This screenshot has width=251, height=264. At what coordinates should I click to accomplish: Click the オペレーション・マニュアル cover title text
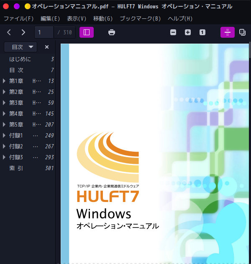coord(118,226)
